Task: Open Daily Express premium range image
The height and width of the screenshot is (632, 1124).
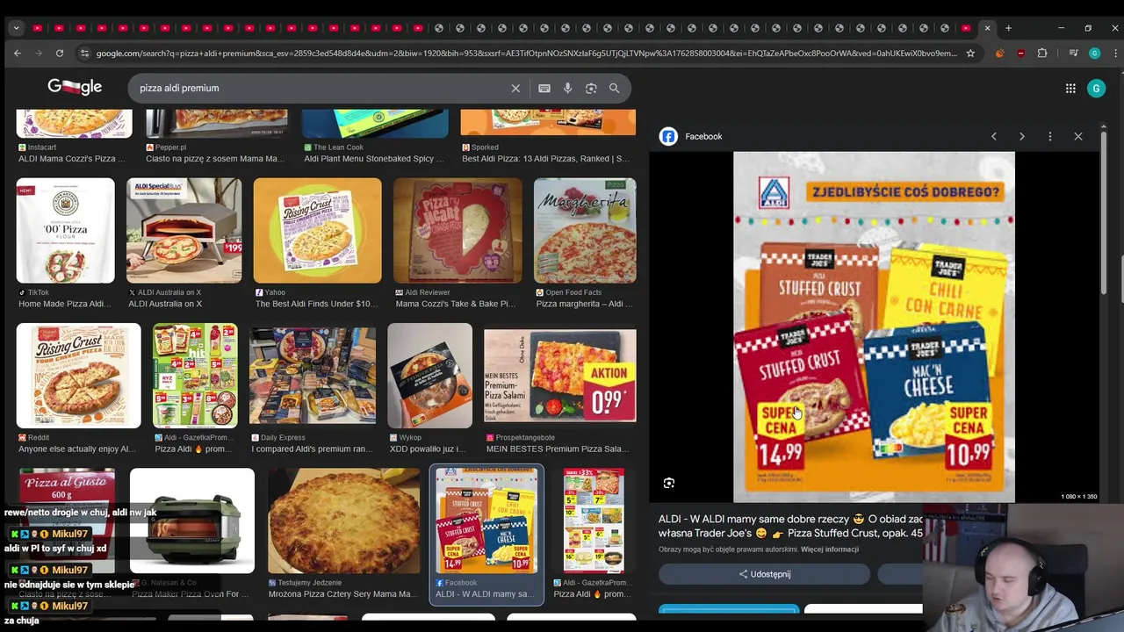Action: (x=313, y=376)
